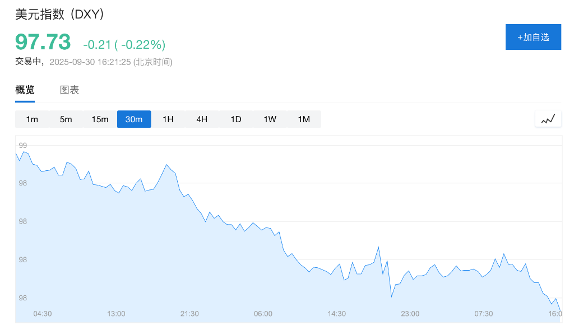The image size is (574, 325).
Task: Switch to the 图表 tab
Action: 69,90
